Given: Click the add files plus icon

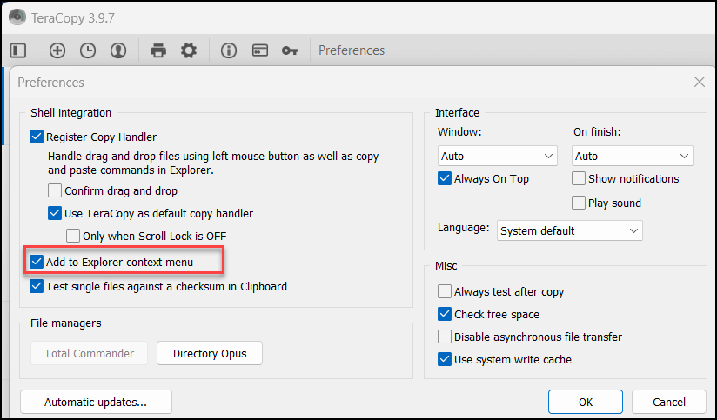Looking at the screenshot, I should (x=57, y=50).
